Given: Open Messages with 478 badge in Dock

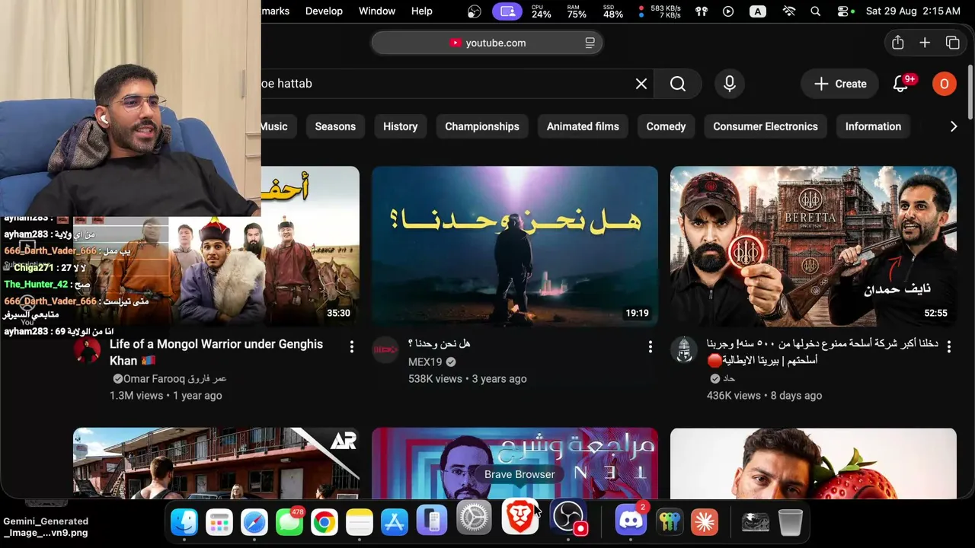Looking at the screenshot, I should pos(289,521).
